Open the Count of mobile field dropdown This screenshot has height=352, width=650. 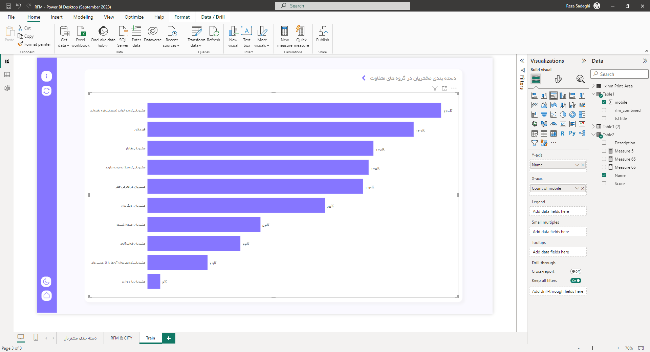pos(577,188)
